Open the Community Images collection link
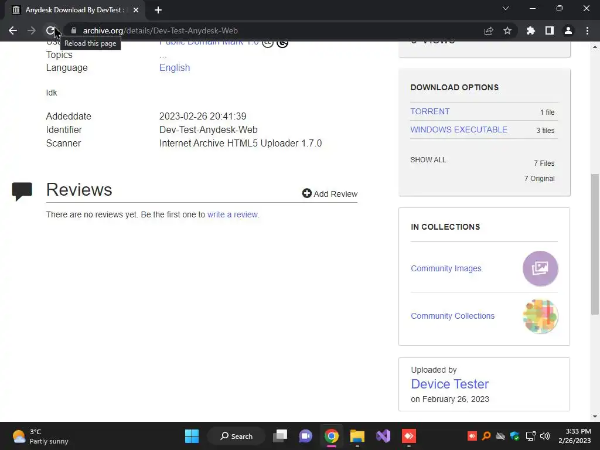 click(446, 268)
